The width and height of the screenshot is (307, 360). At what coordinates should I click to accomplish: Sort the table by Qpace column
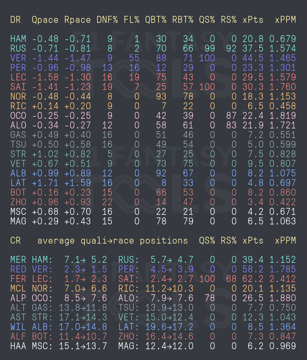[44, 19]
